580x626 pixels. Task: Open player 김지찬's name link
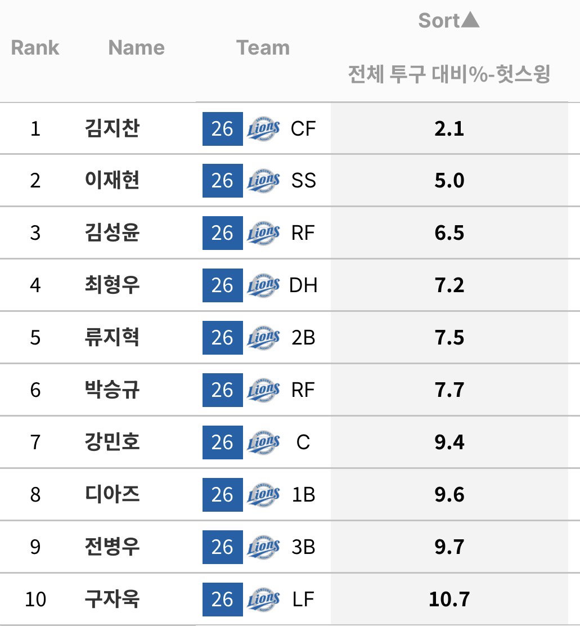112,128
